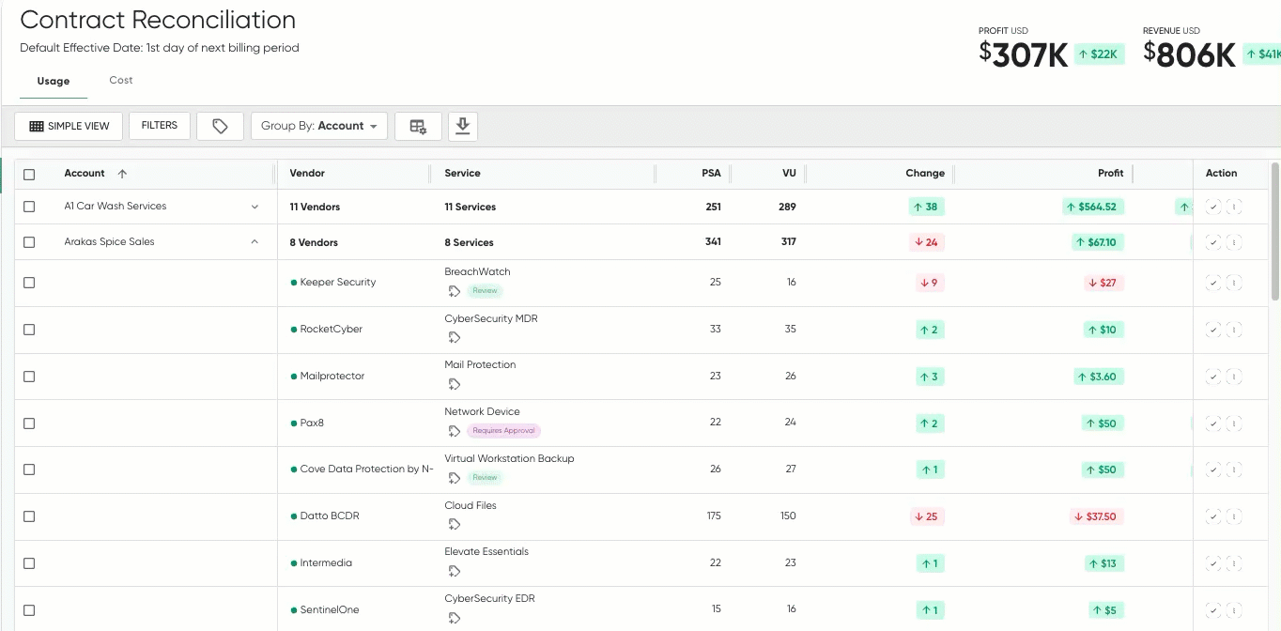Click the FILTERS button
This screenshot has height=631, width=1281.
(x=160, y=126)
